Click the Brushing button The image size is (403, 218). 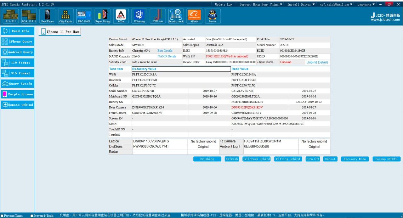[207, 159]
